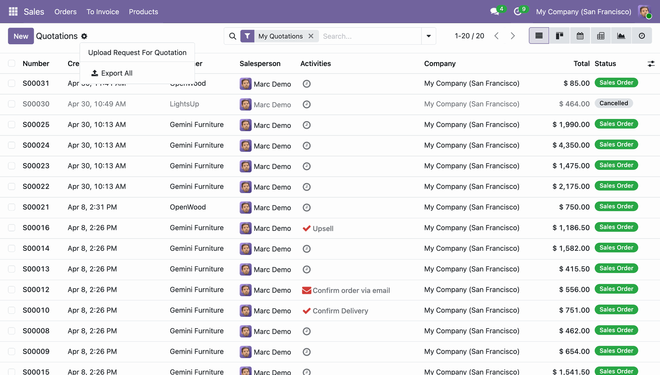Open optional columns adjust icon
Screen dimensions: 660x375
[651, 64]
